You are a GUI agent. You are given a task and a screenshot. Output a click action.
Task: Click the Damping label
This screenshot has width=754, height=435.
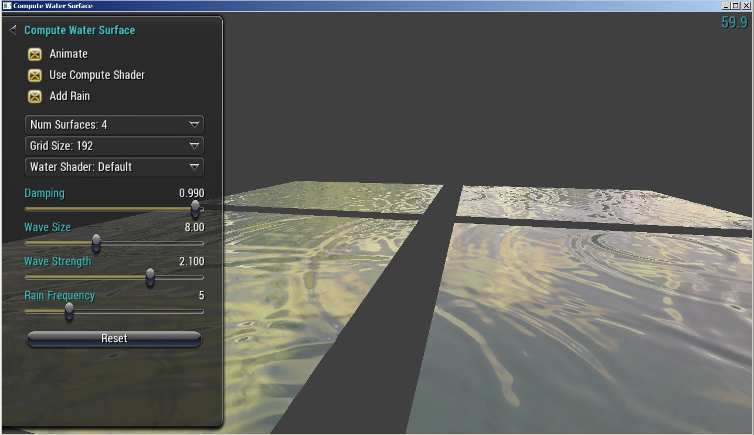(x=45, y=193)
